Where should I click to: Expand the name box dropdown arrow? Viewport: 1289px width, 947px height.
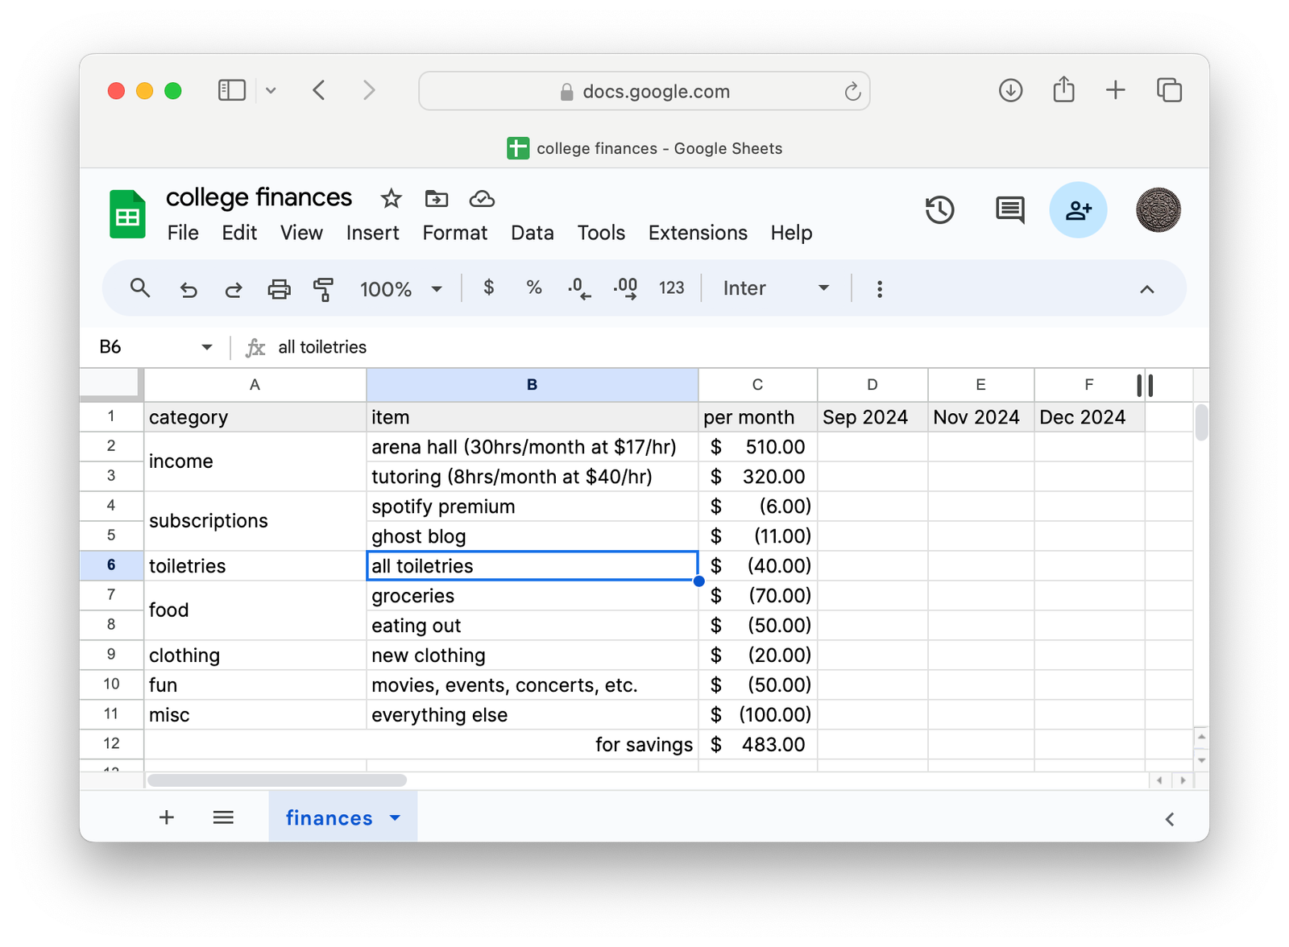tap(207, 347)
